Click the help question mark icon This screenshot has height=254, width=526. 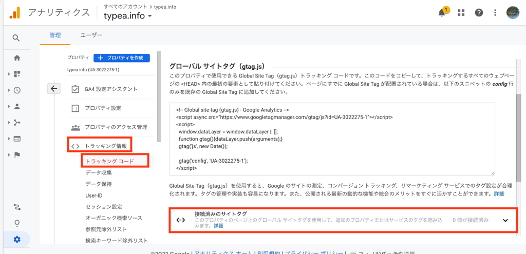click(x=479, y=13)
